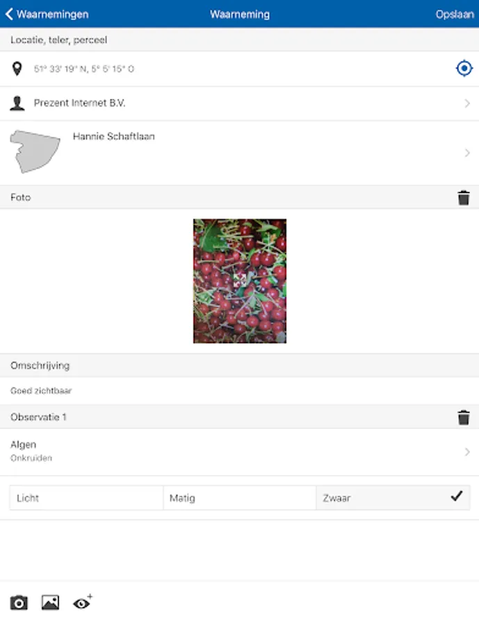This screenshot has height=625, width=479.
Task: Select the Licht severity option
Action: click(x=87, y=498)
